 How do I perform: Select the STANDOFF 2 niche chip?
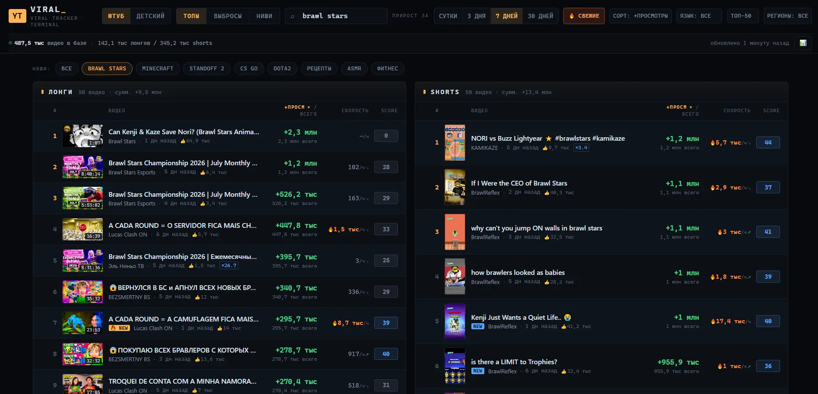pyautogui.click(x=207, y=69)
